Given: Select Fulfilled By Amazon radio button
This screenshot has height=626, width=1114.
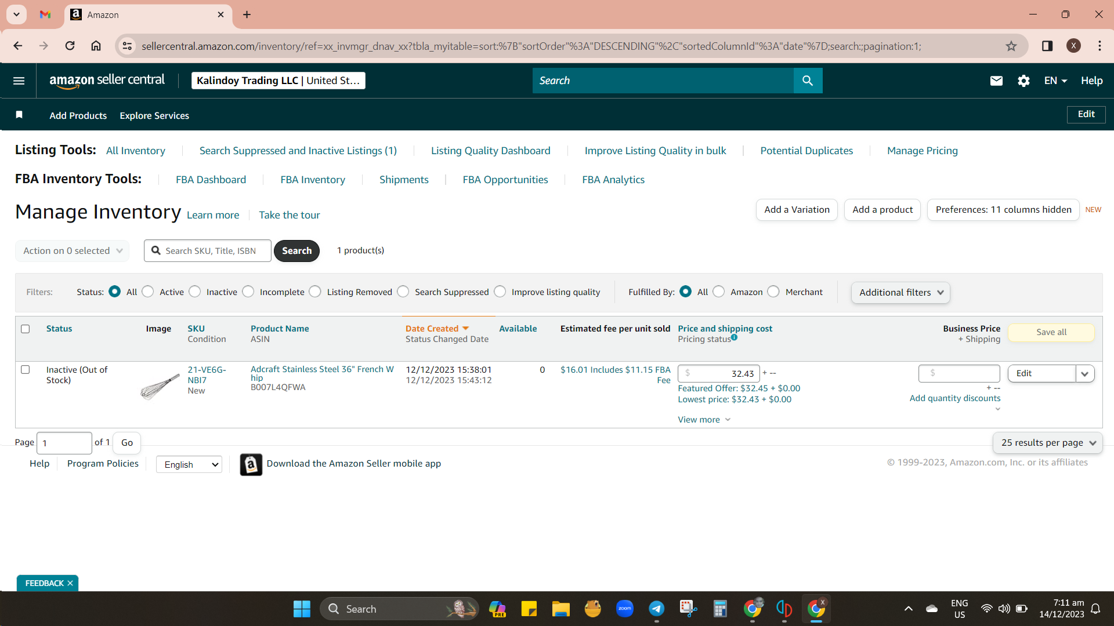Looking at the screenshot, I should [718, 292].
